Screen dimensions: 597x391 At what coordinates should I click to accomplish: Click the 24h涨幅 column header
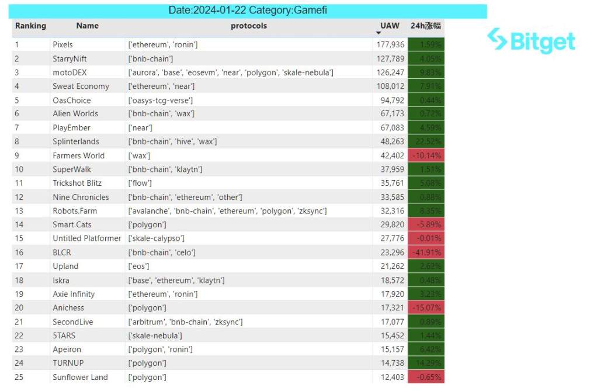click(426, 26)
